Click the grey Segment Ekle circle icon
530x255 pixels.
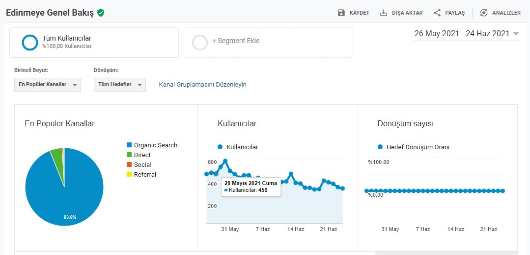tap(200, 43)
